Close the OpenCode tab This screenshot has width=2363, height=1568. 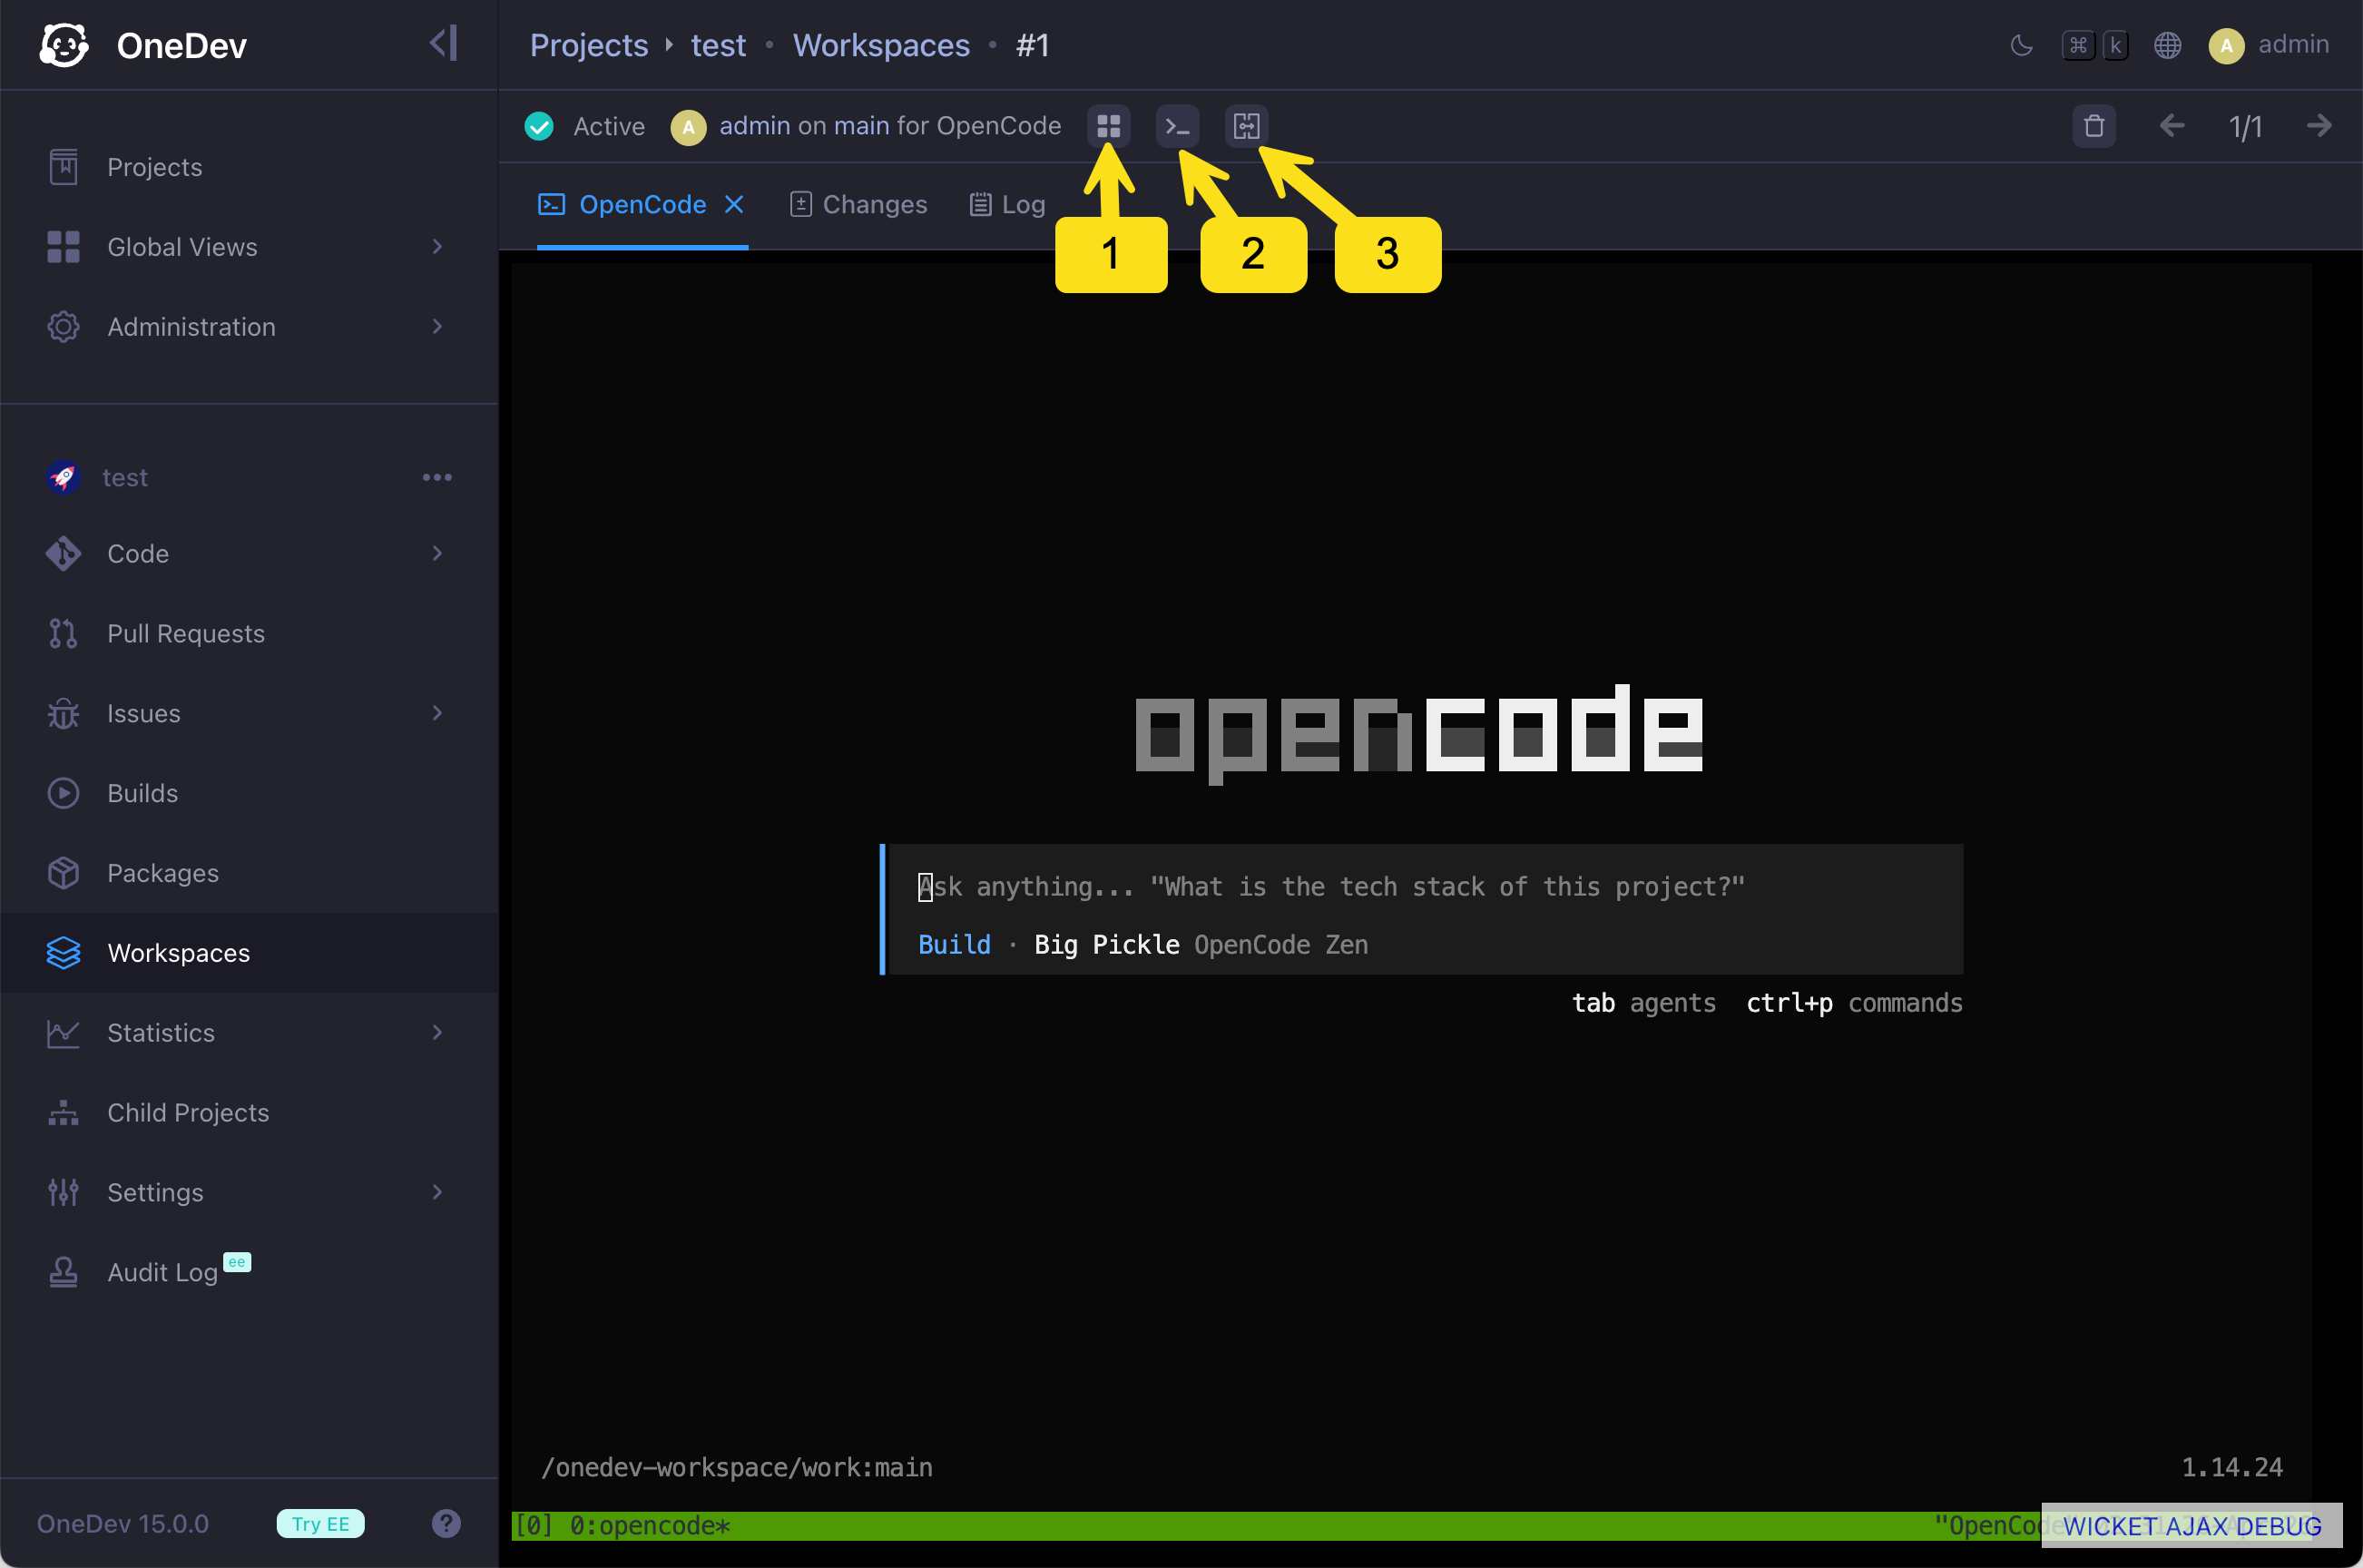[734, 205]
